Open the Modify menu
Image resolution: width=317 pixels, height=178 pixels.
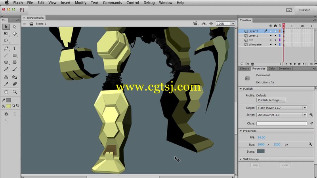(x=81, y=3)
